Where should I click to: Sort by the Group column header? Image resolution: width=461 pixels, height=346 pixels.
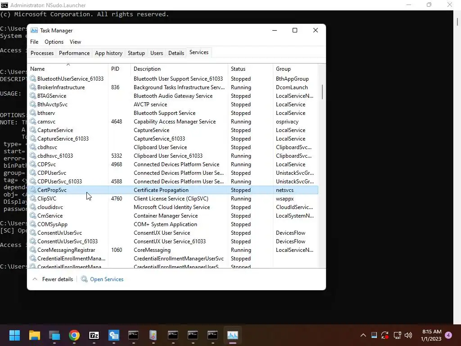pos(295,69)
